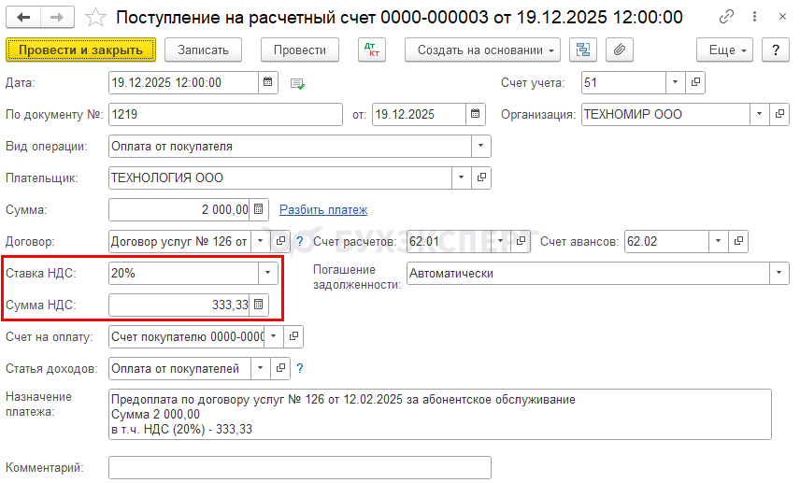Open the Еще menu
800x483 pixels.
click(x=724, y=50)
